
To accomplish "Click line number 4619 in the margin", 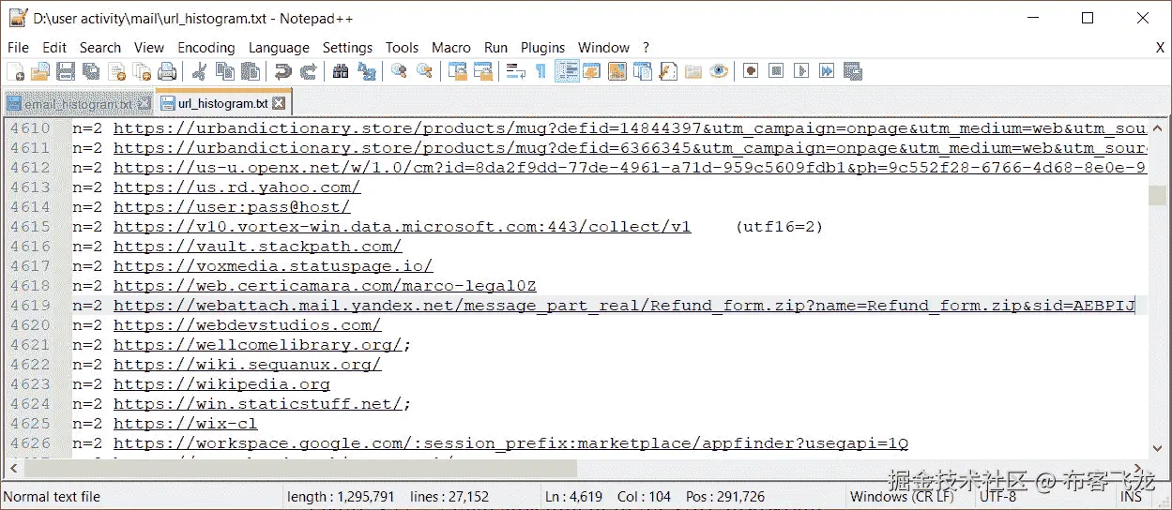I will coord(30,305).
